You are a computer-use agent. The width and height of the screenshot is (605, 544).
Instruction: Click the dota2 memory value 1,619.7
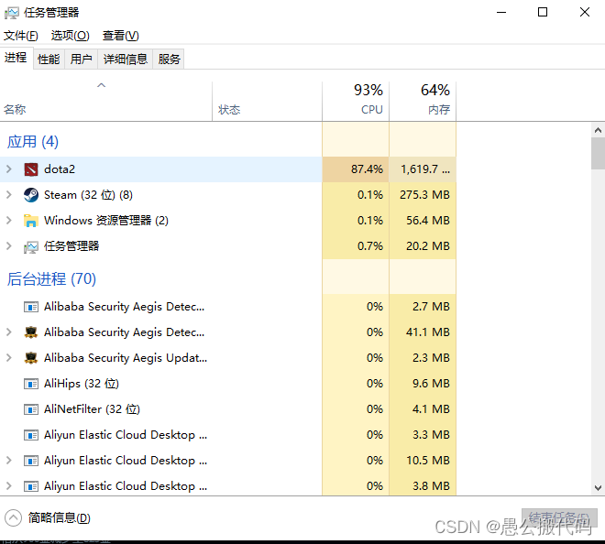[425, 169]
